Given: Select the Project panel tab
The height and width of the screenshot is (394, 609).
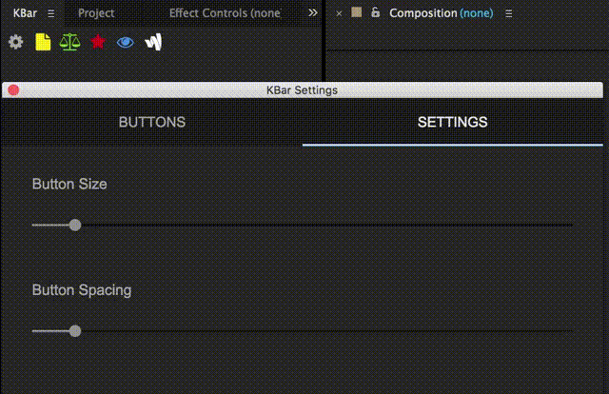Looking at the screenshot, I should tap(96, 13).
